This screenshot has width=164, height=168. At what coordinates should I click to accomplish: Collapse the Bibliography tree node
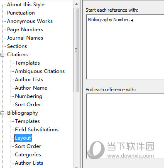click(x=2, y=113)
